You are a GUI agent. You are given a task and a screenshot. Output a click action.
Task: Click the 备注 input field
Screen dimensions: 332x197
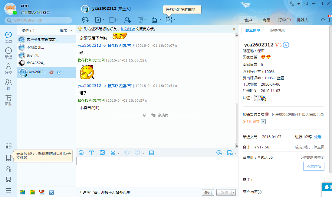tap(289, 180)
